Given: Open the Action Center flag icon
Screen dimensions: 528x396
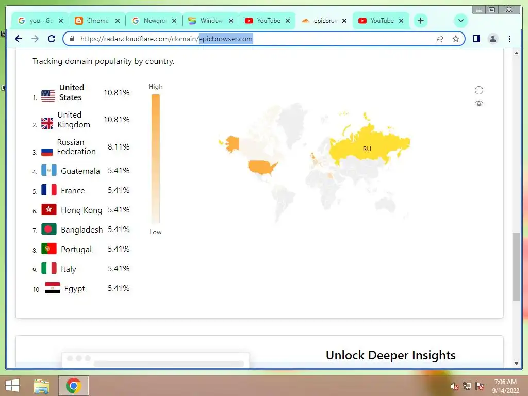Looking at the screenshot, I should pos(480,386).
